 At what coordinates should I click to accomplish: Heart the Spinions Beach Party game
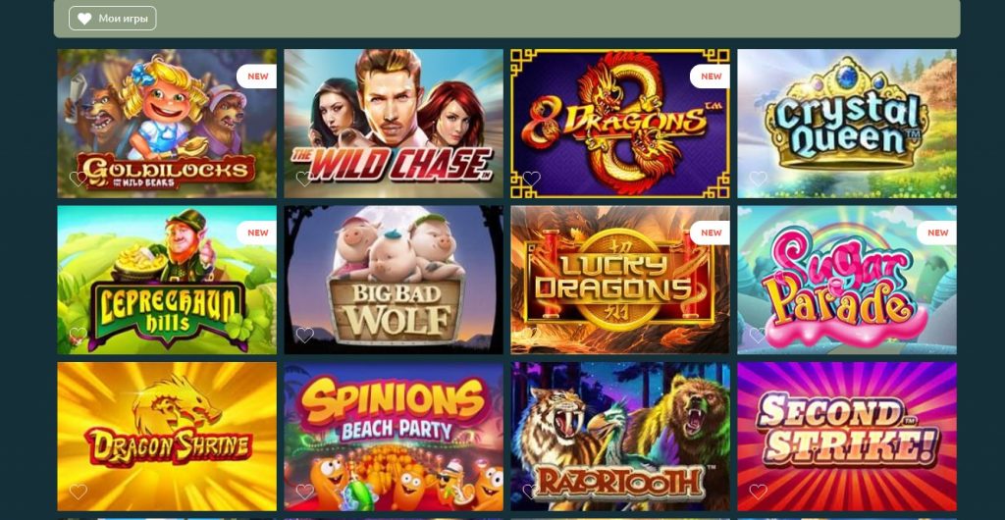[x=304, y=492]
